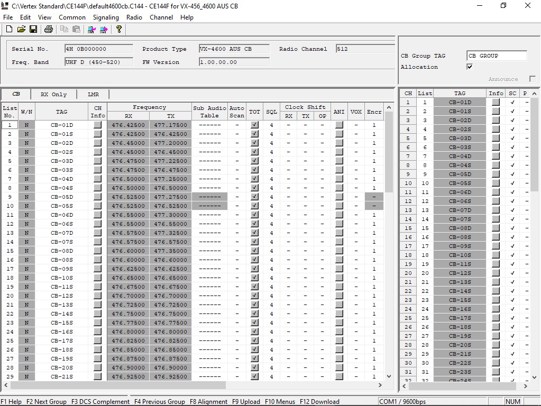Click Info button for group CH 1
Screen dimensions: 541x406
(x=496, y=102)
